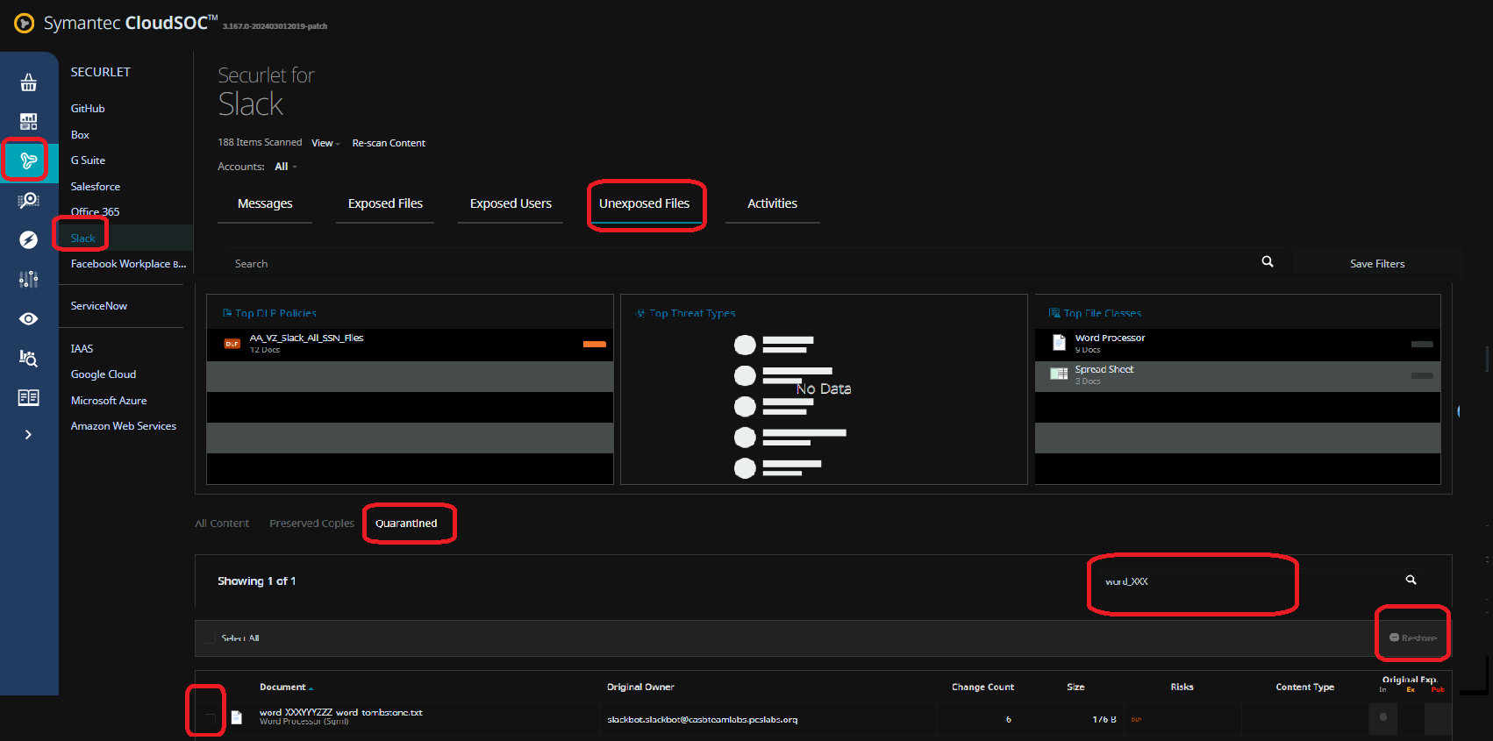The height and width of the screenshot is (741, 1493).
Task: Check the Select All checkbox
Action: 211,638
